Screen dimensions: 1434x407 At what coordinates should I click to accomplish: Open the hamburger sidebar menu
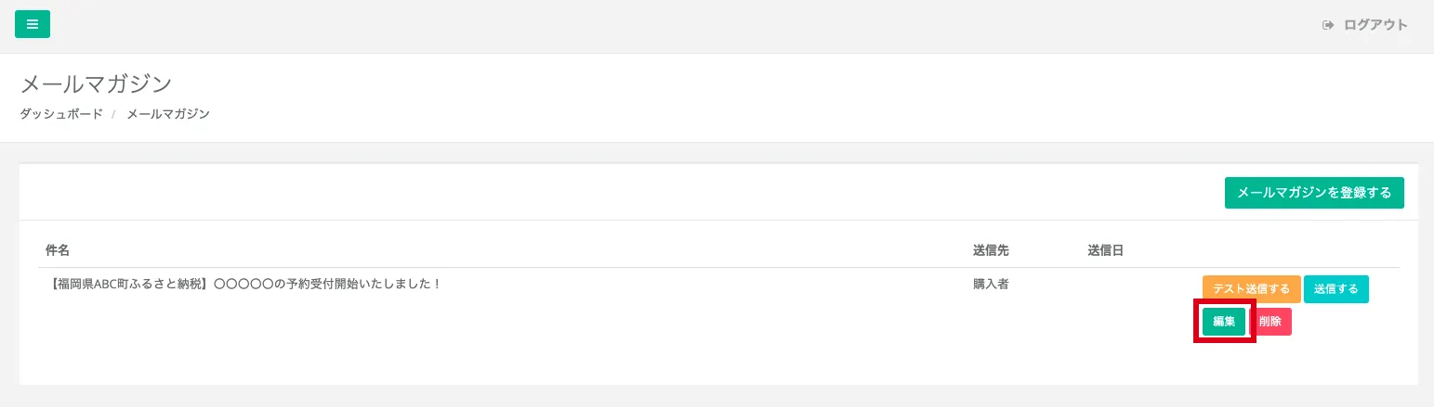click(33, 24)
